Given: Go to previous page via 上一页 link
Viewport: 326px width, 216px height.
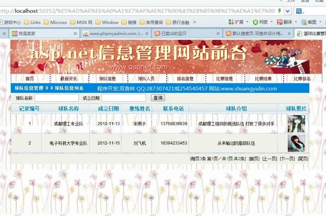Looking at the screenshot, I should [x=270, y=159].
